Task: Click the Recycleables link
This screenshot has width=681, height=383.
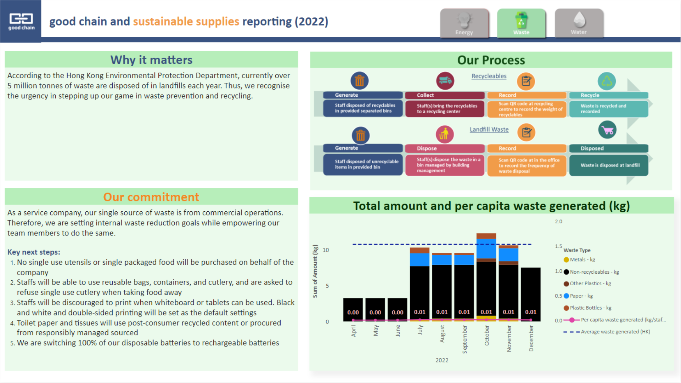Action: point(489,76)
